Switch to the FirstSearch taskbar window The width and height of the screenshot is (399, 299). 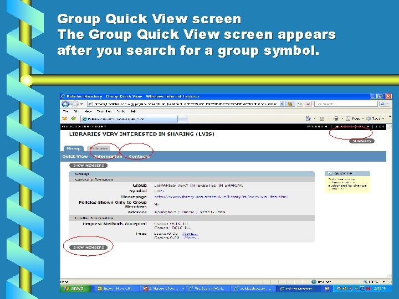click(208, 288)
